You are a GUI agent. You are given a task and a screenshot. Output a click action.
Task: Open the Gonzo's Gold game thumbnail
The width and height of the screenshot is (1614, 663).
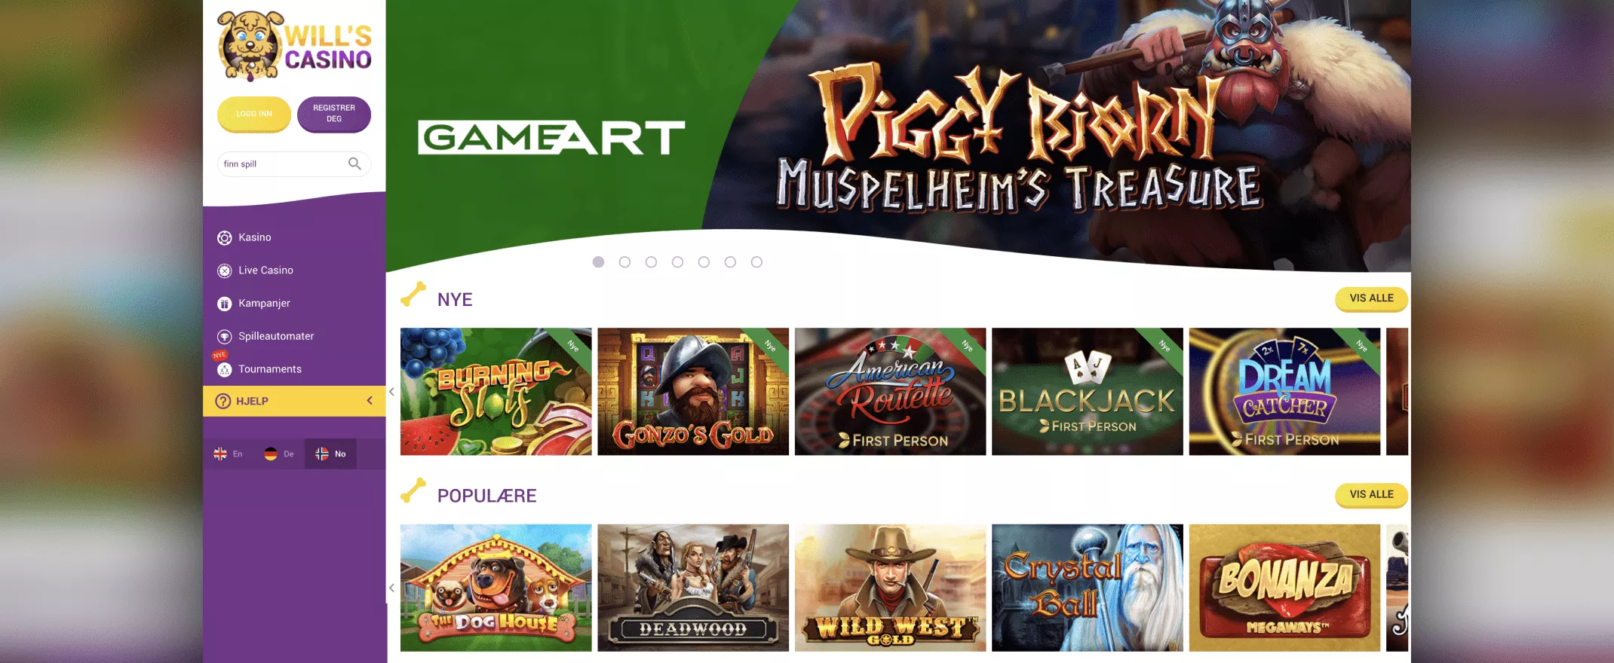click(693, 392)
